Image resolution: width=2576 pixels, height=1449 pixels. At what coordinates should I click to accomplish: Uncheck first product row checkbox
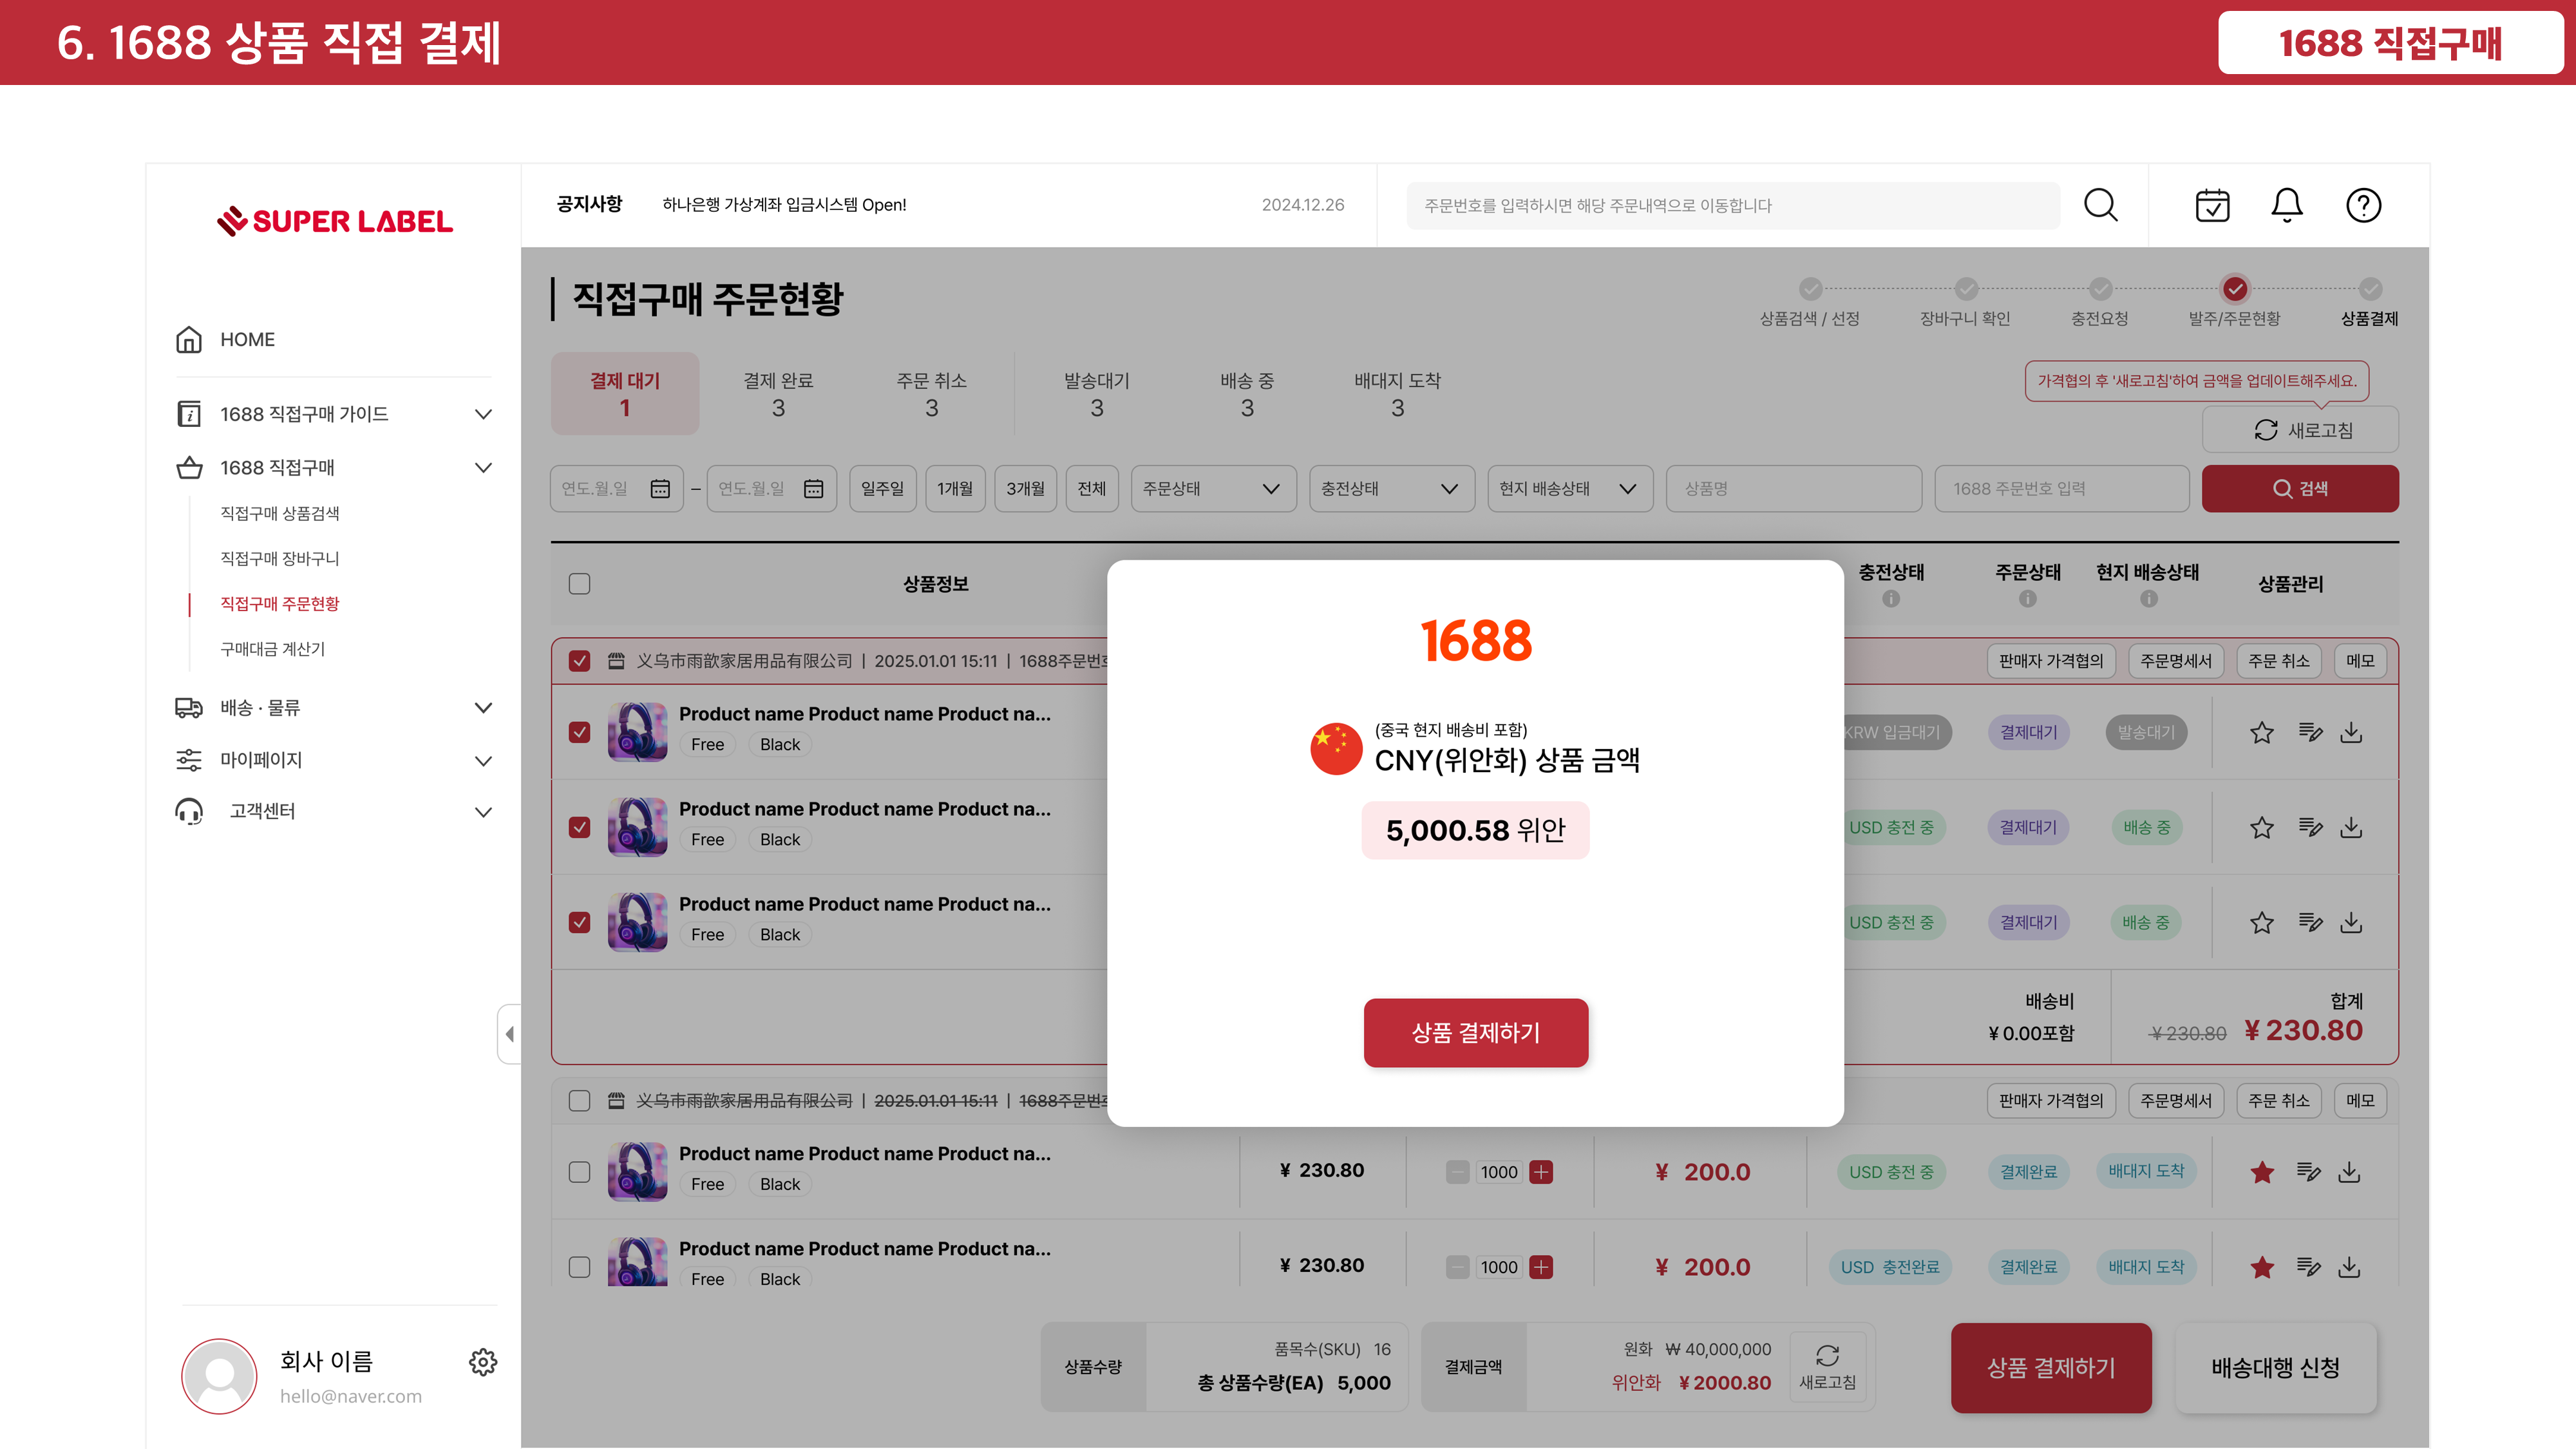point(579,733)
